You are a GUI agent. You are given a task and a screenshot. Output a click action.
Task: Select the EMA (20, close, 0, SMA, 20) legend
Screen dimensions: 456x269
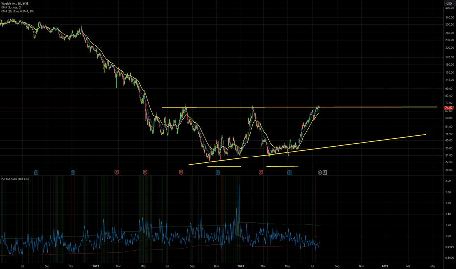point(18,11)
